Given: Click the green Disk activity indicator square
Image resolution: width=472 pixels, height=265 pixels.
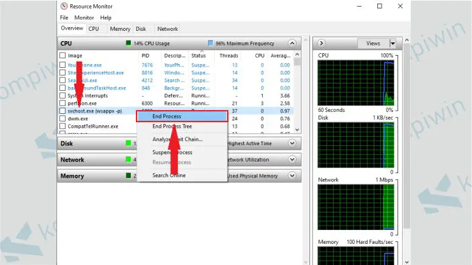Looking at the screenshot, I should coord(129,143).
